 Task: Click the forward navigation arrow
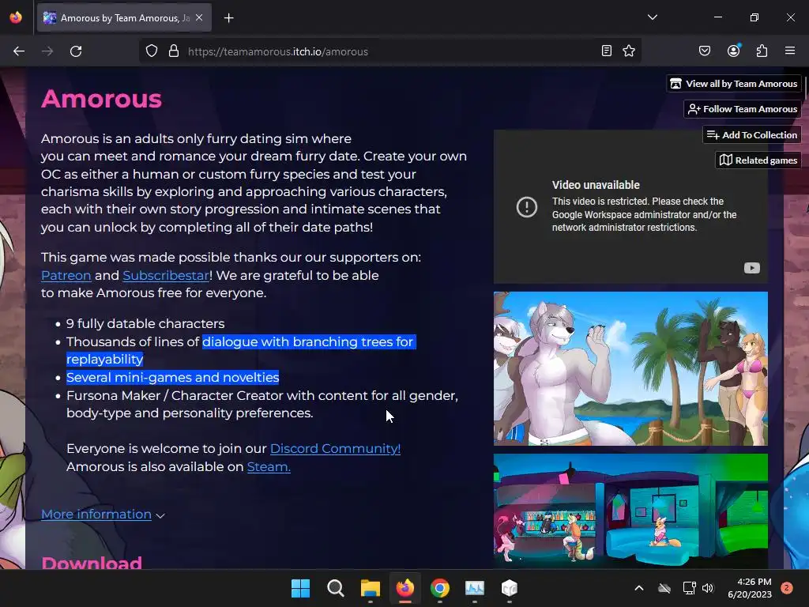(47, 51)
